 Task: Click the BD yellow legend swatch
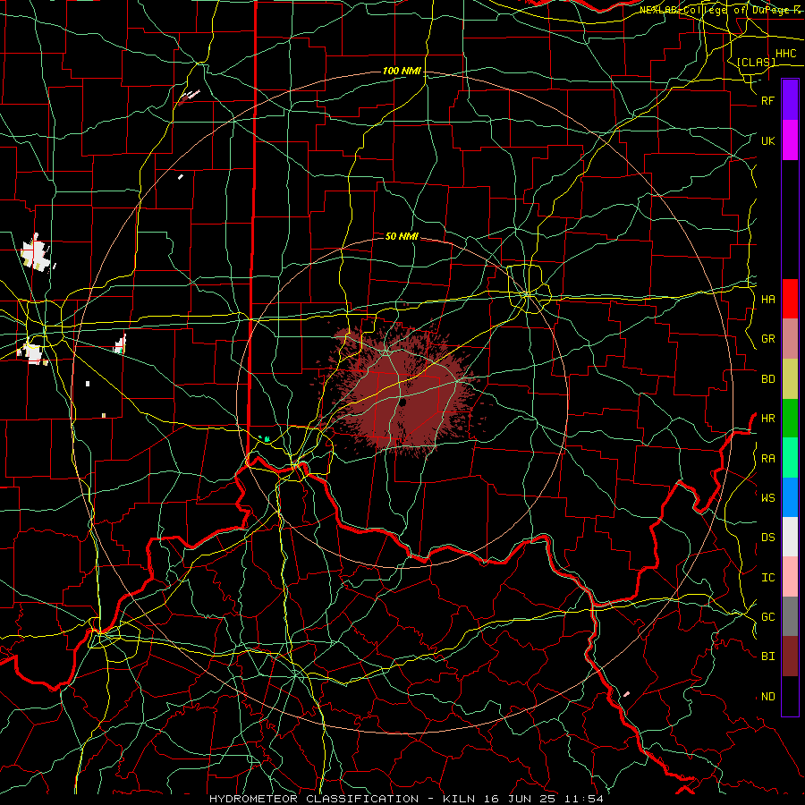click(790, 378)
